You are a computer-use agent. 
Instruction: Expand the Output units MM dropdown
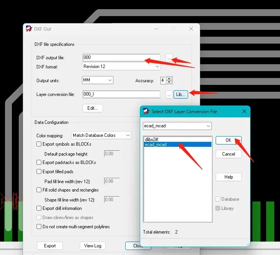[x=98, y=80]
